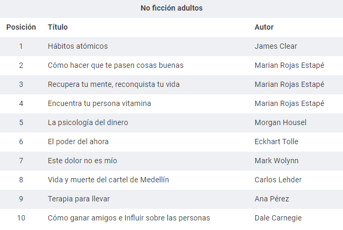
Task: Open 'Cómo hacer que te pasen cosas buenas'
Action: pos(115,65)
